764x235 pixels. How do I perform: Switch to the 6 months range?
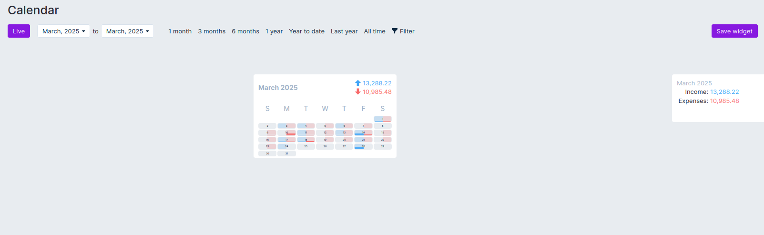point(245,31)
